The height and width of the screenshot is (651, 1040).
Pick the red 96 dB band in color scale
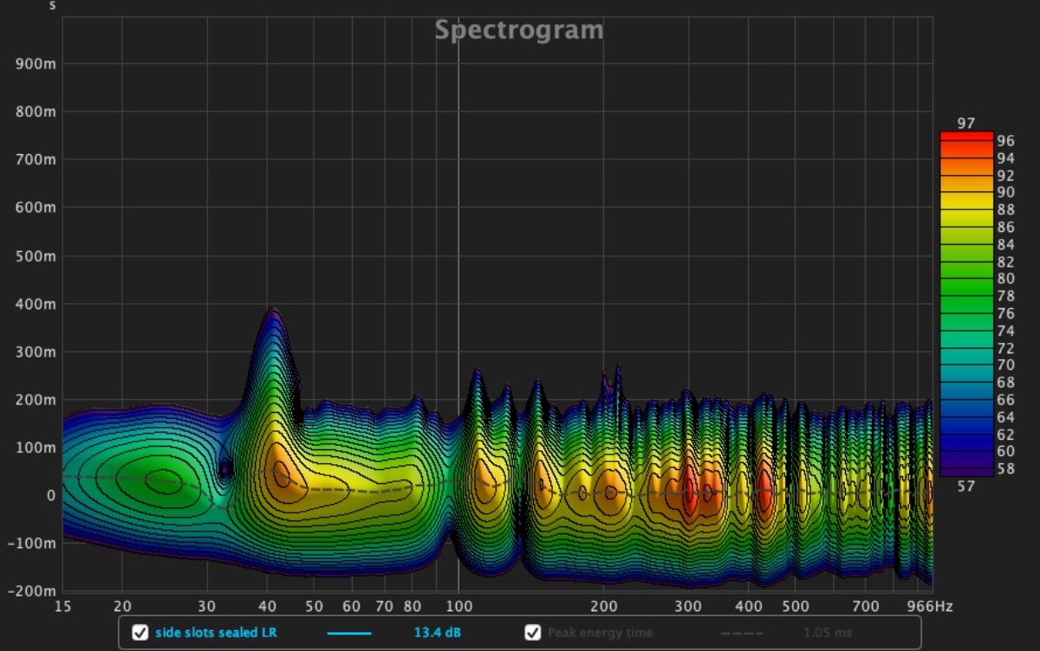point(966,139)
